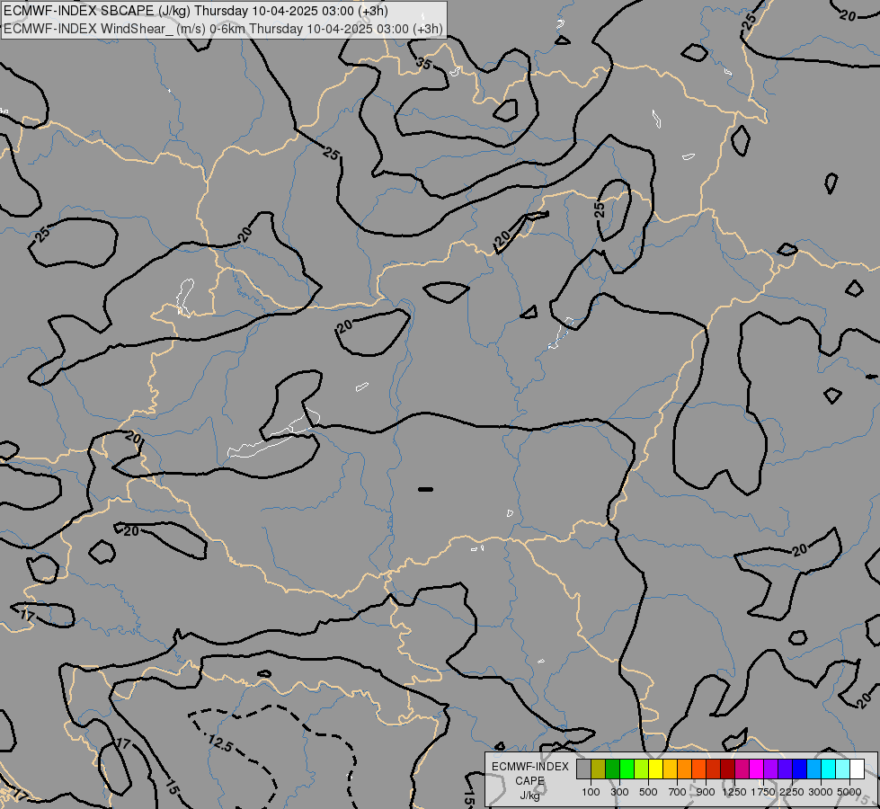Click the gray legend swatch below 100
880x809 pixels.
583,769
